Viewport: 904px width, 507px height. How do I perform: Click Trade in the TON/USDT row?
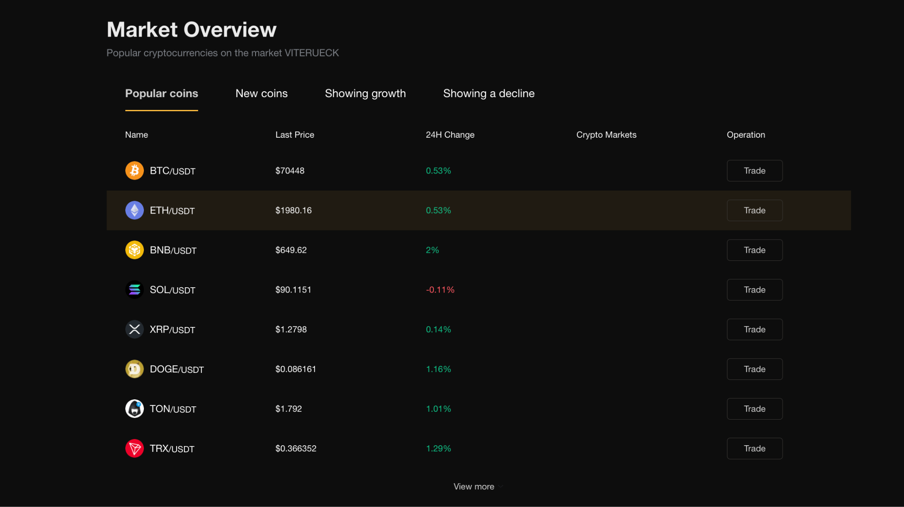pyautogui.click(x=754, y=409)
